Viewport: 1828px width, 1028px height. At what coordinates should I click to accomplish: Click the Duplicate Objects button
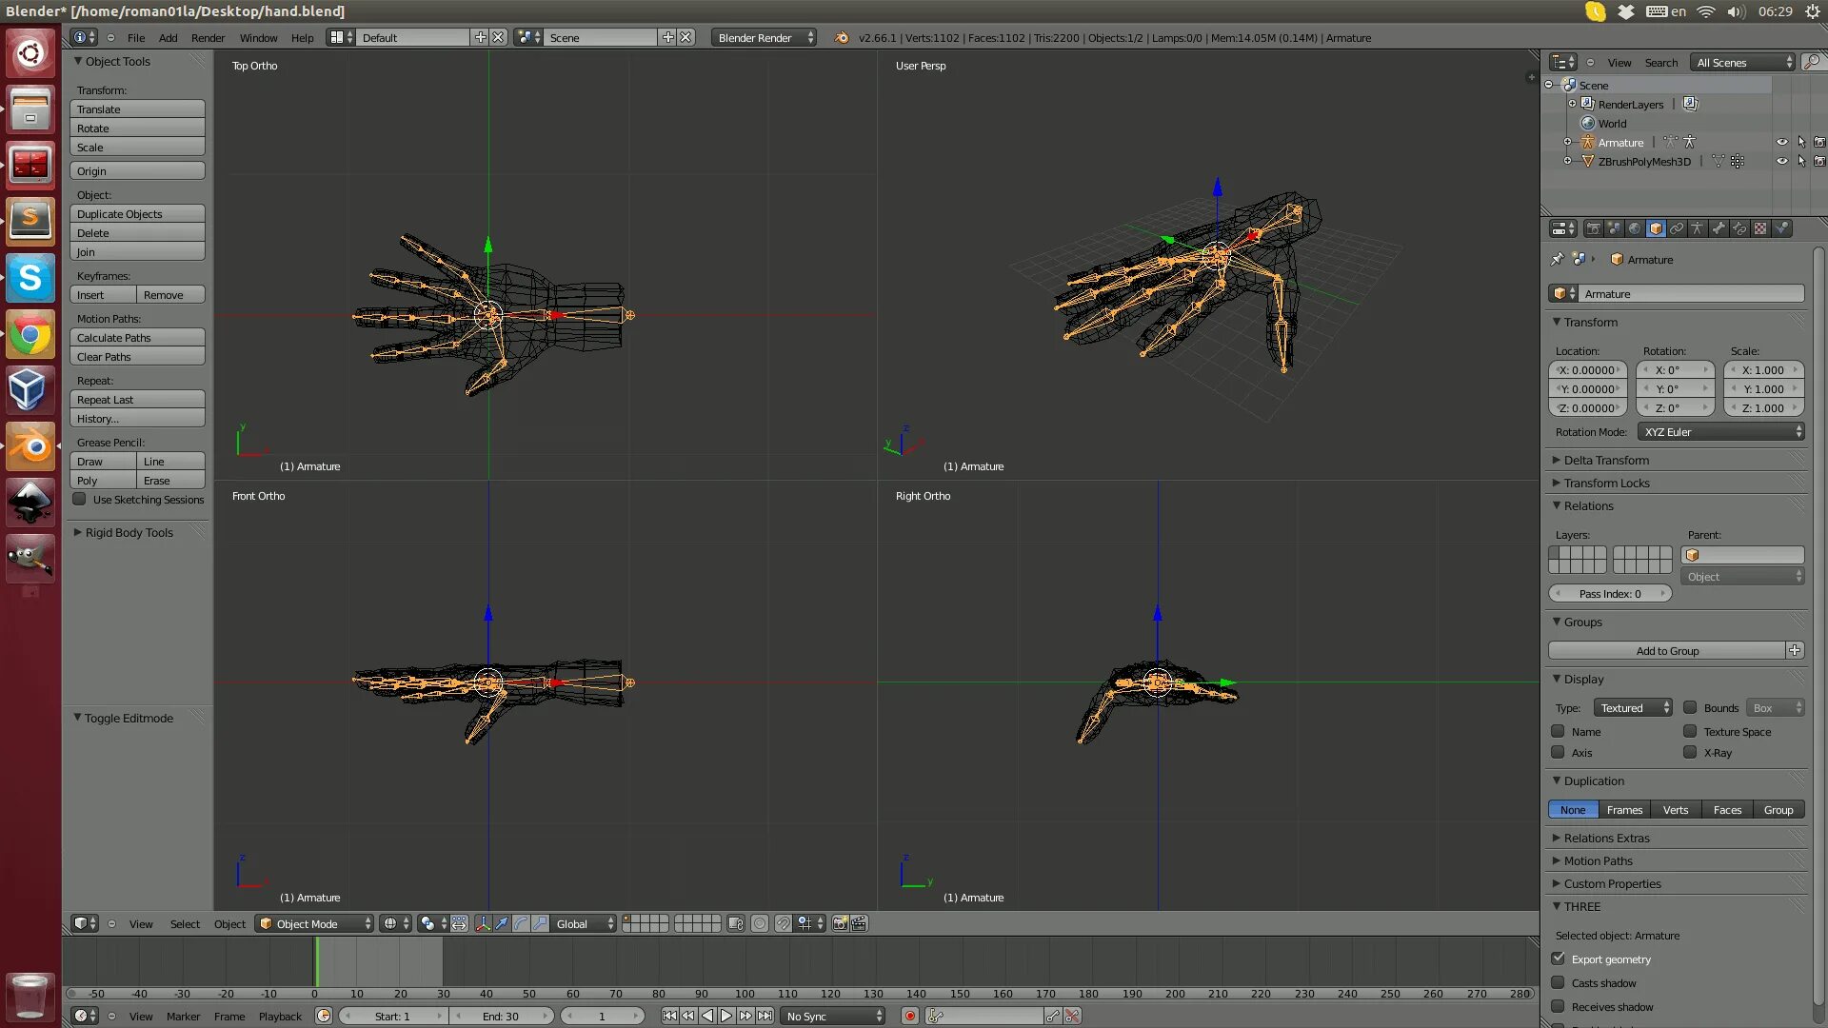pos(137,214)
